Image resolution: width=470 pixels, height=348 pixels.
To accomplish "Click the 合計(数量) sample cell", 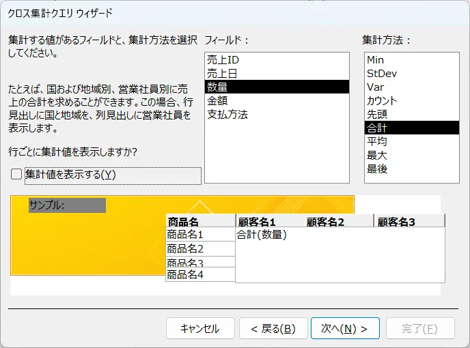I will (x=262, y=235).
